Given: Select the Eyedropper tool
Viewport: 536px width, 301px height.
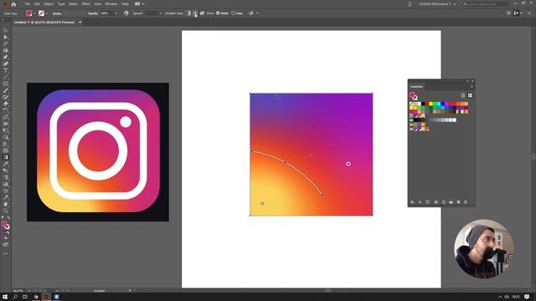Looking at the screenshot, I should point(6,164).
